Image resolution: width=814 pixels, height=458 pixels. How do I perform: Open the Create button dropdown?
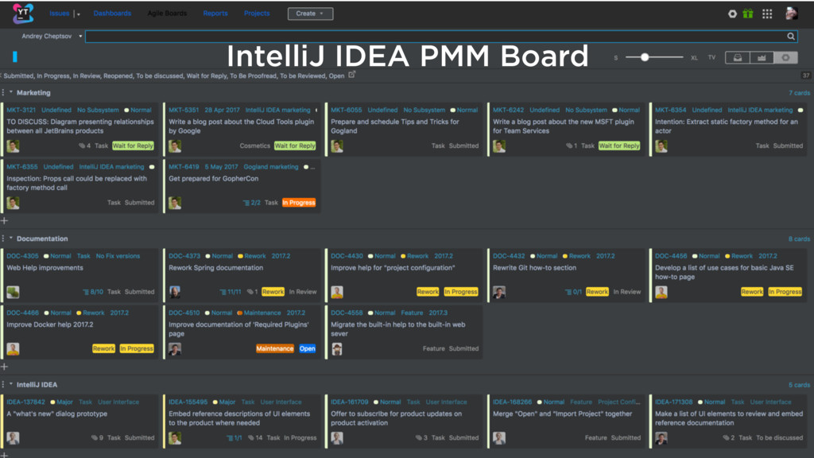point(311,14)
